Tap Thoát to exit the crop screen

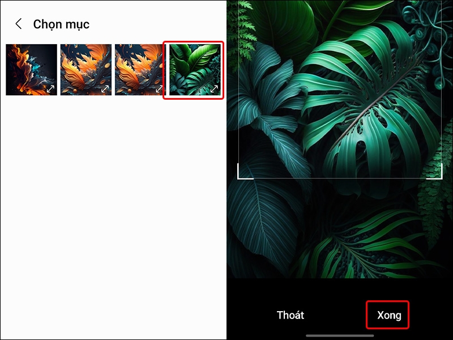click(290, 315)
